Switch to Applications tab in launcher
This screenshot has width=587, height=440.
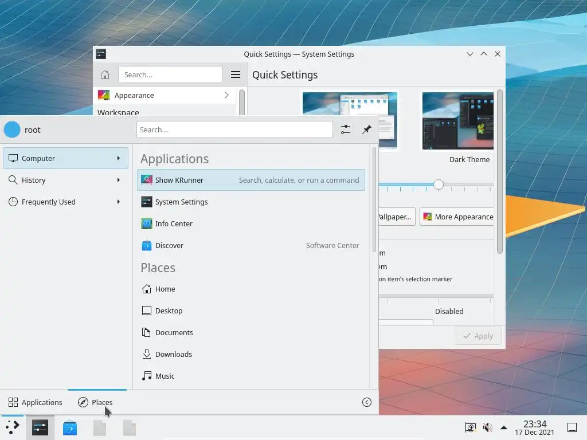(x=35, y=402)
